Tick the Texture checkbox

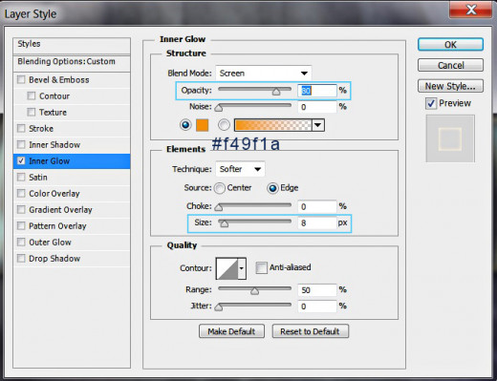point(32,112)
